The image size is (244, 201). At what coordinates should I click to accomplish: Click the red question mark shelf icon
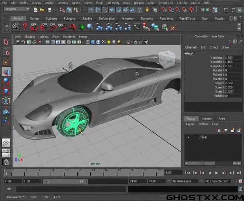click(25, 27)
